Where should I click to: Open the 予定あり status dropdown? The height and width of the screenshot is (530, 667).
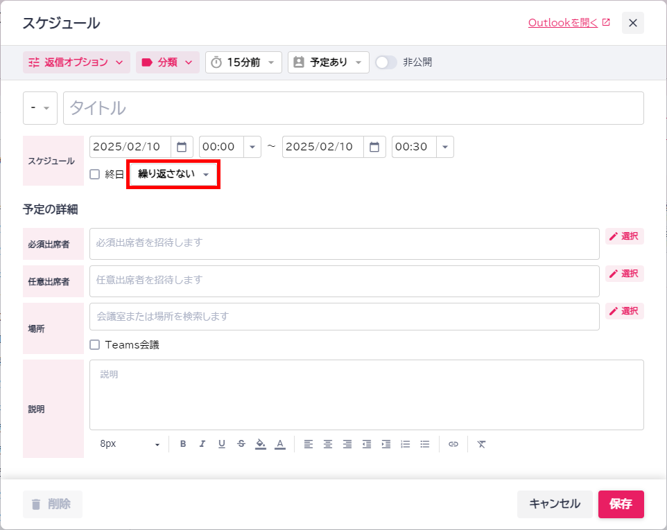[x=329, y=62]
